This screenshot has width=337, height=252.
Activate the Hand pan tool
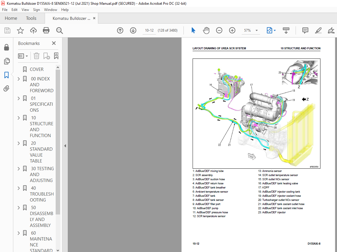click(206, 30)
